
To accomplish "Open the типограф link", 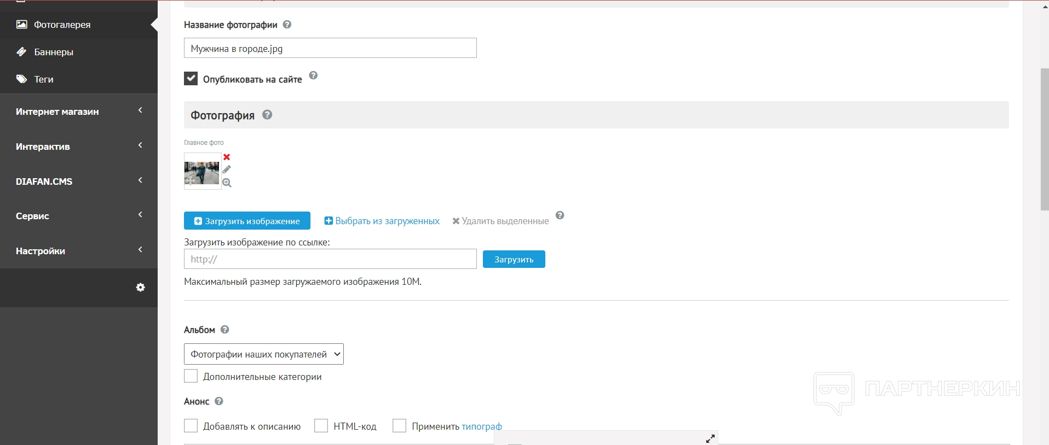I will tap(482, 426).
